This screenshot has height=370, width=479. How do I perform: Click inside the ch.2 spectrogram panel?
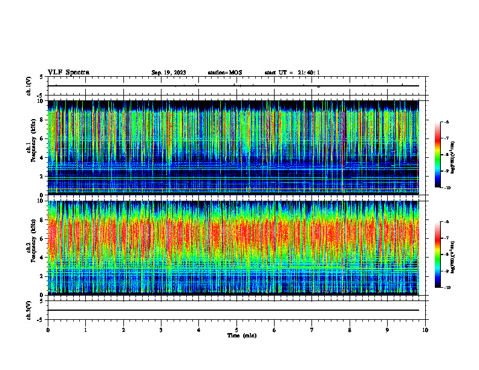[233, 248]
